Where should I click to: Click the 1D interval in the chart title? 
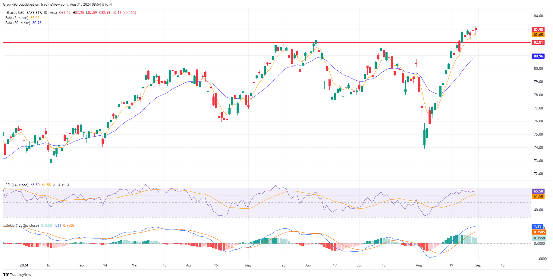pyautogui.click(x=45, y=13)
